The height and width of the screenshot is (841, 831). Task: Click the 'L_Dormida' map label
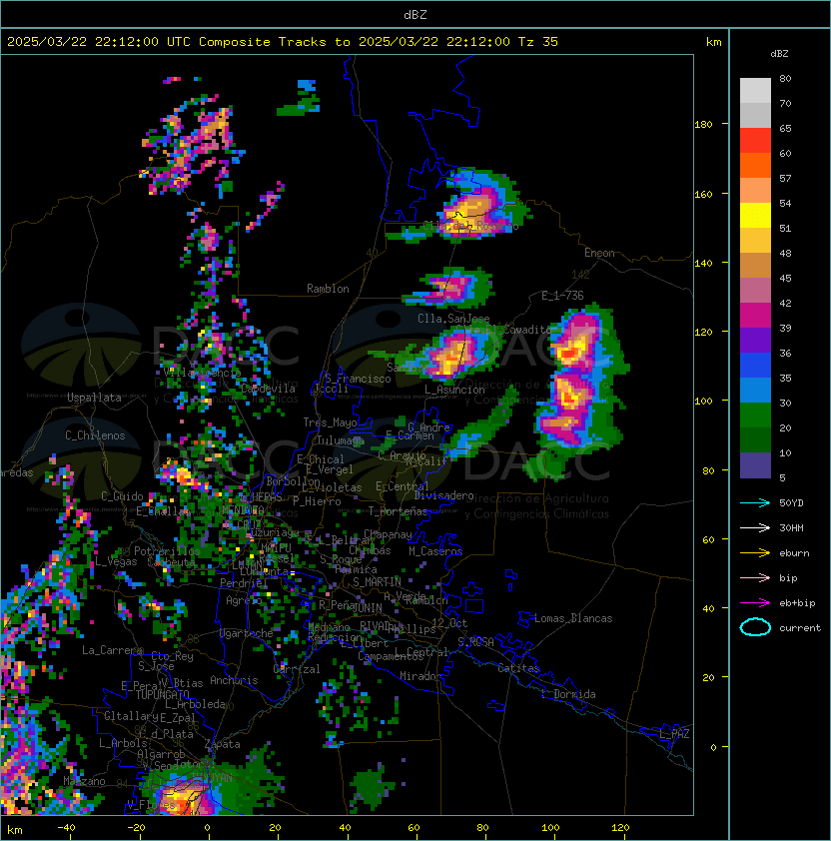568,694
